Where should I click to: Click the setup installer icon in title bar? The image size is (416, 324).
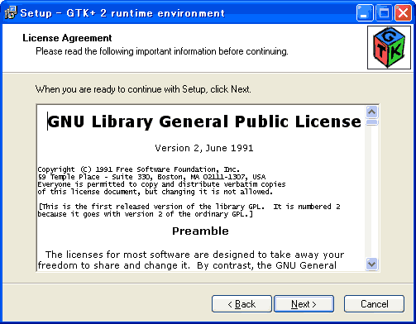tap(11, 12)
